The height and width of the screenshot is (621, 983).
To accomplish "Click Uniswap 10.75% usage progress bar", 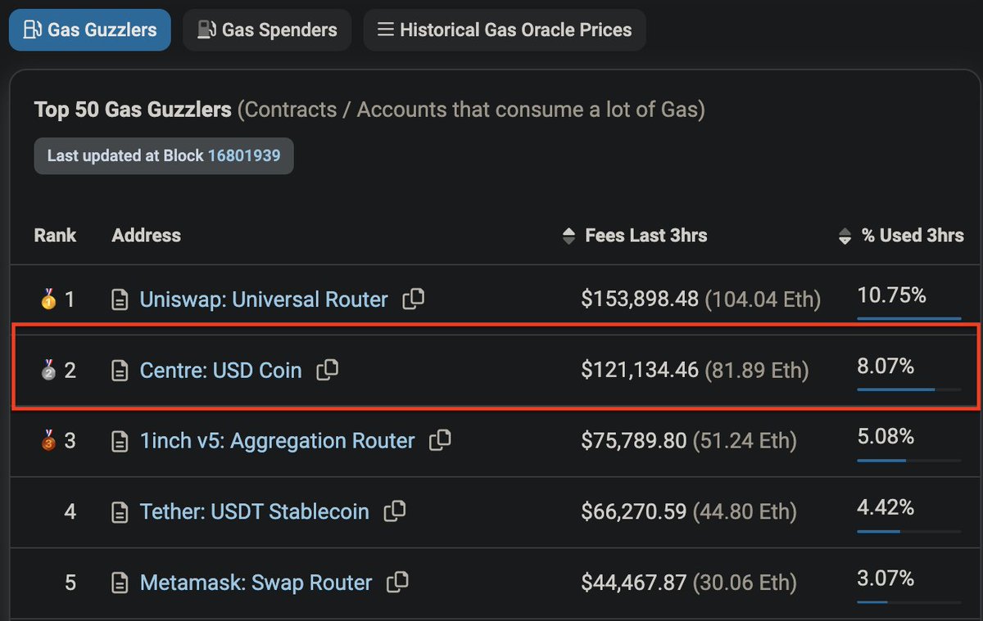I will pyautogui.click(x=909, y=318).
